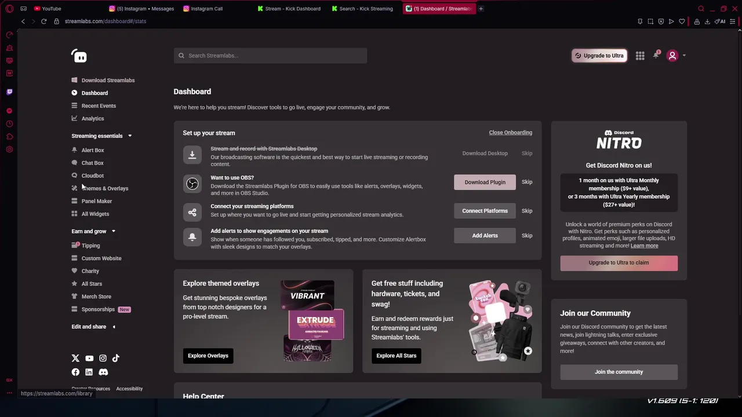Click the Opera logo menu icon
This screenshot has width=742, height=417.
(9, 9)
